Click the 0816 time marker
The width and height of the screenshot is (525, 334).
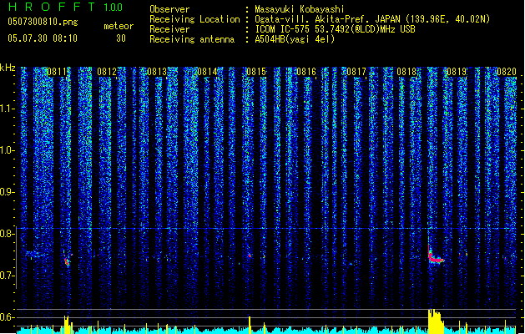click(306, 72)
